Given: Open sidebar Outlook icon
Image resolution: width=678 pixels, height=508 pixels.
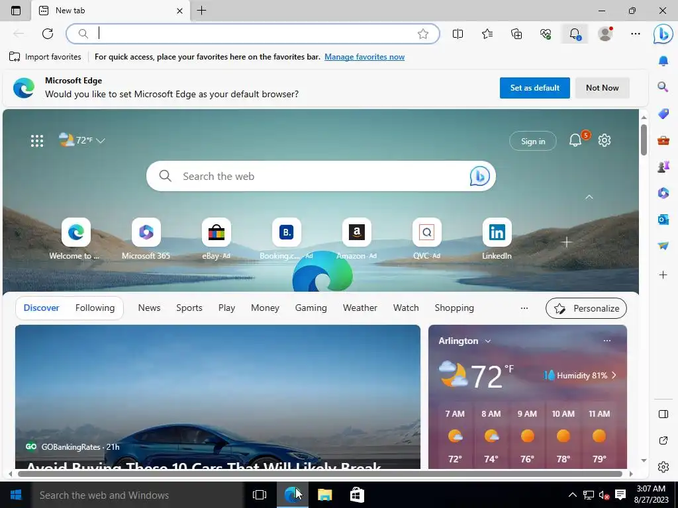Looking at the screenshot, I should (x=663, y=220).
